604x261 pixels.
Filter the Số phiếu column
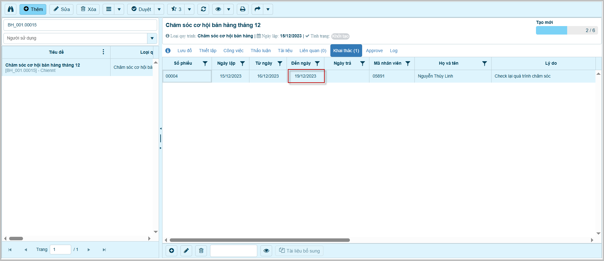click(205, 63)
